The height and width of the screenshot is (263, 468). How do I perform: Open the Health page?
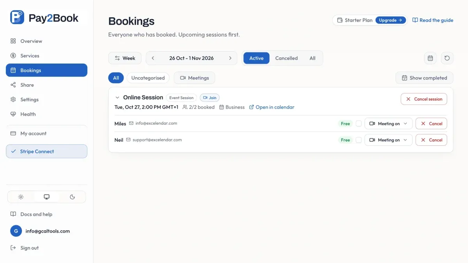[x=46, y=114]
